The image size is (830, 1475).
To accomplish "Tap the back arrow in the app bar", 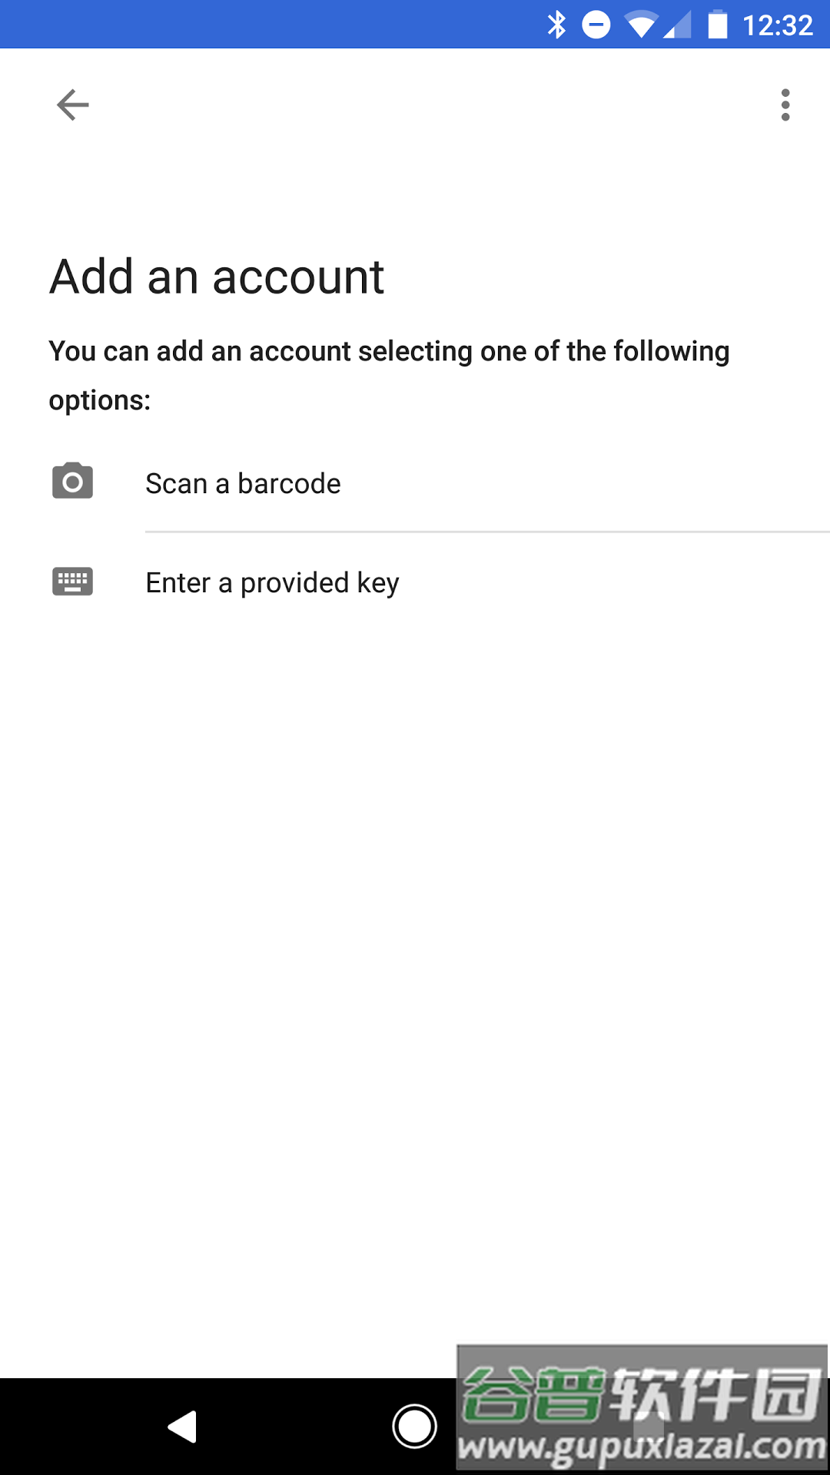I will (x=73, y=104).
